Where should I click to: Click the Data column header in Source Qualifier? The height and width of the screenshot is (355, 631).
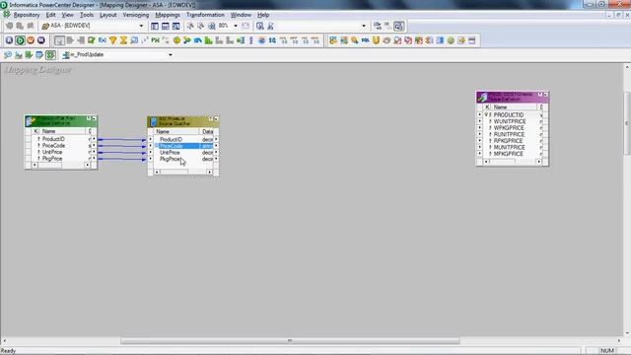(207, 131)
